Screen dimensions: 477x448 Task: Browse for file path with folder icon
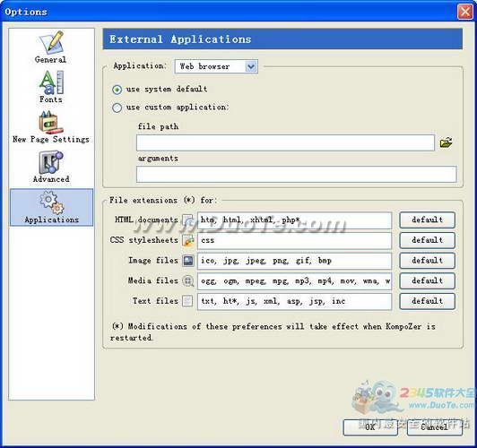(x=446, y=142)
